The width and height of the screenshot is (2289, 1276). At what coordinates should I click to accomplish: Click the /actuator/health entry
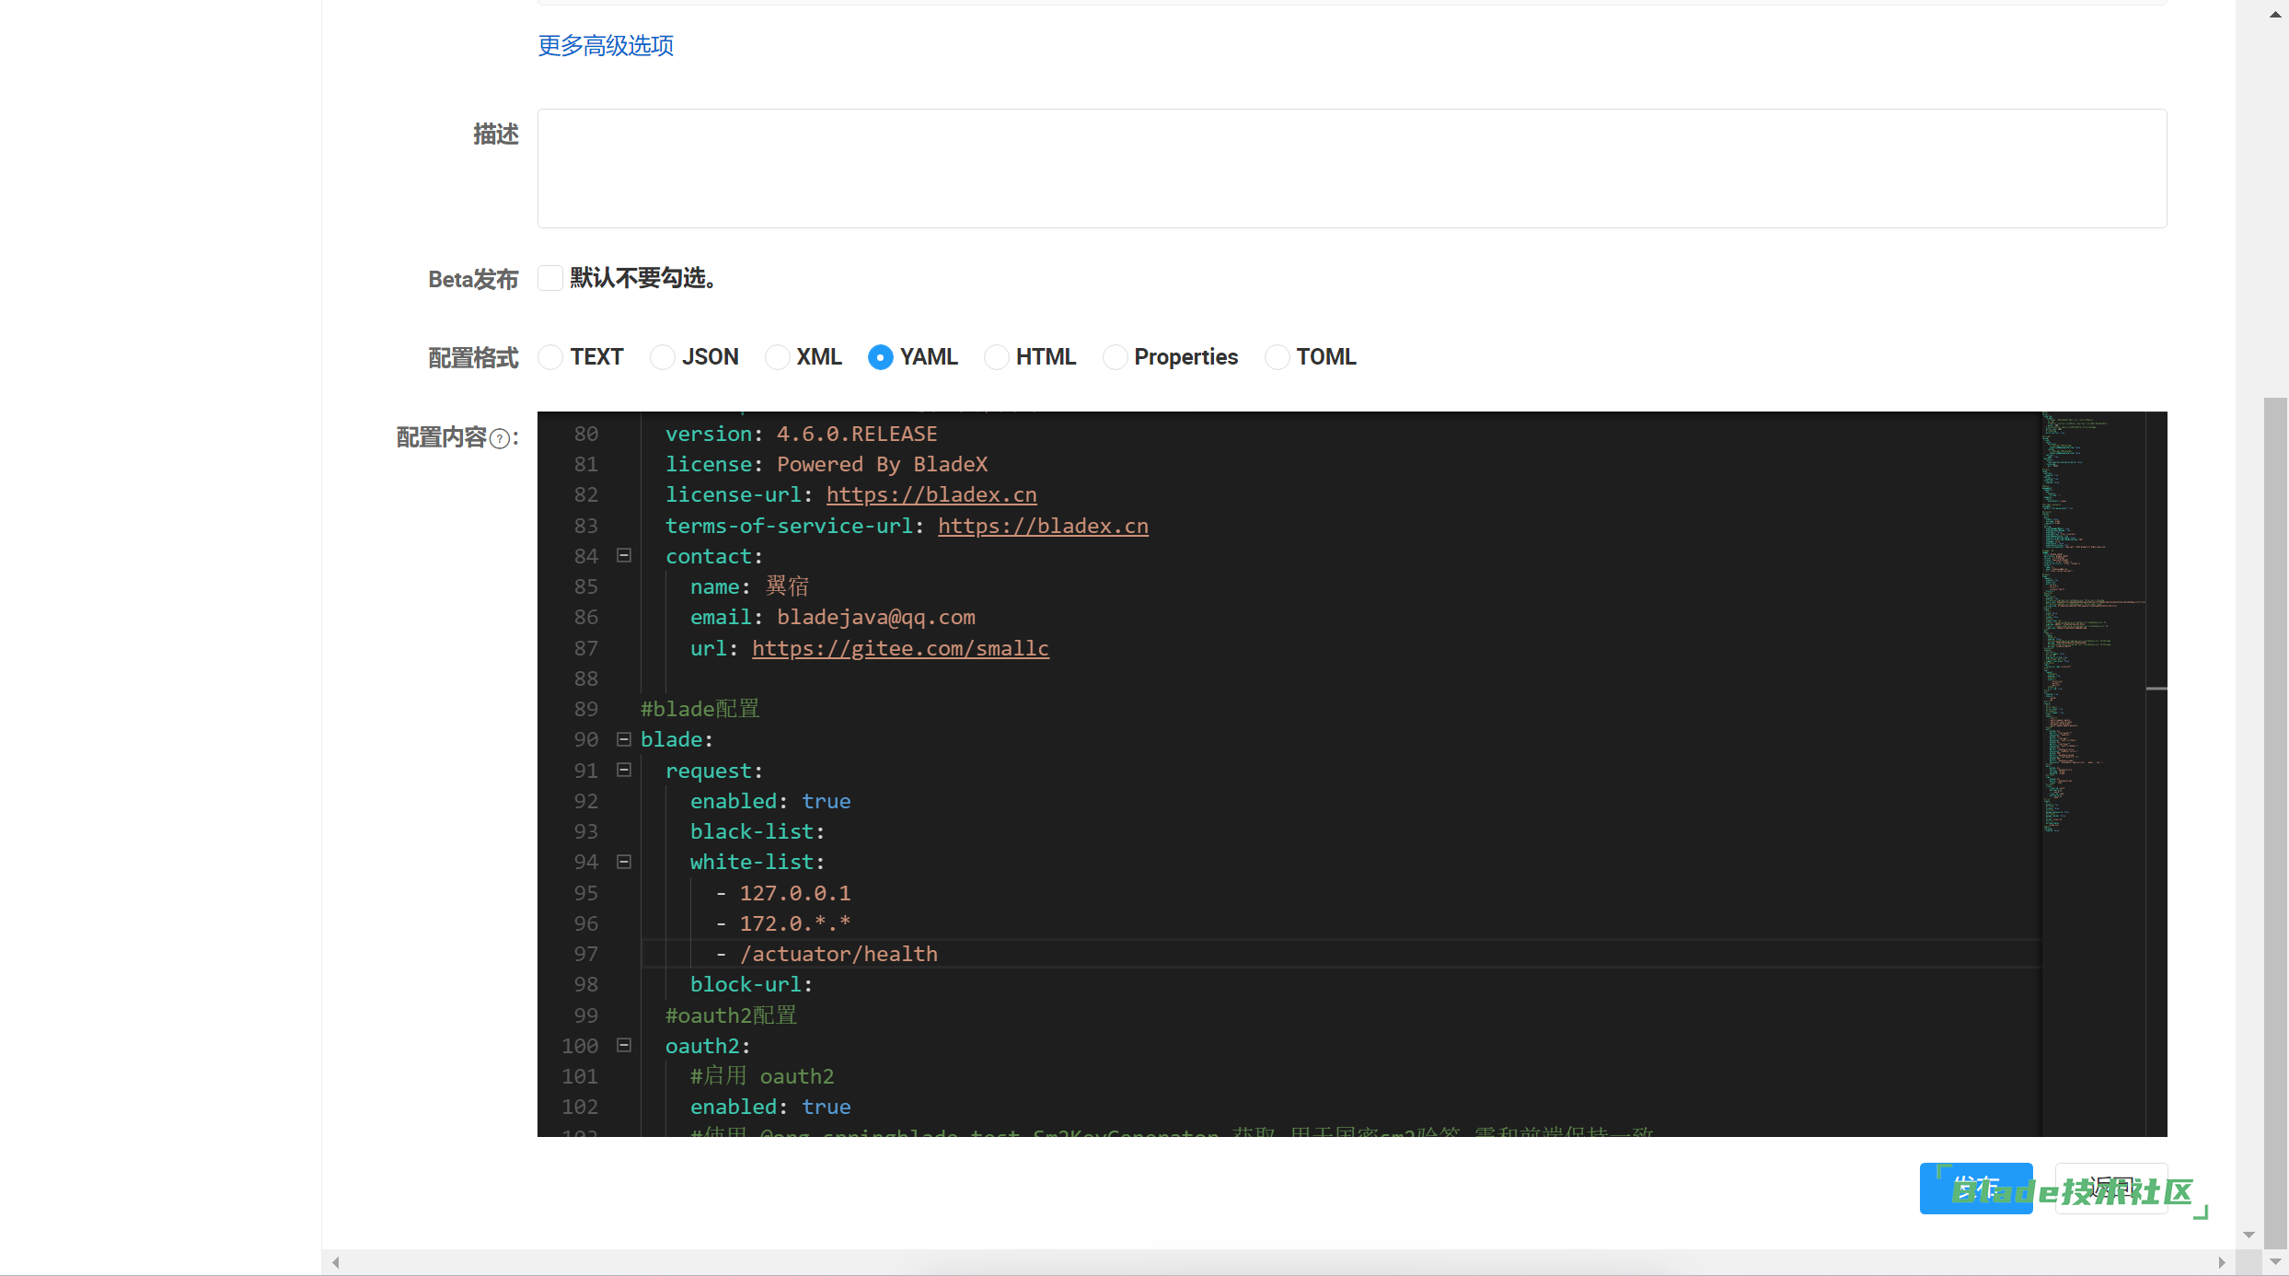point(838,954)
